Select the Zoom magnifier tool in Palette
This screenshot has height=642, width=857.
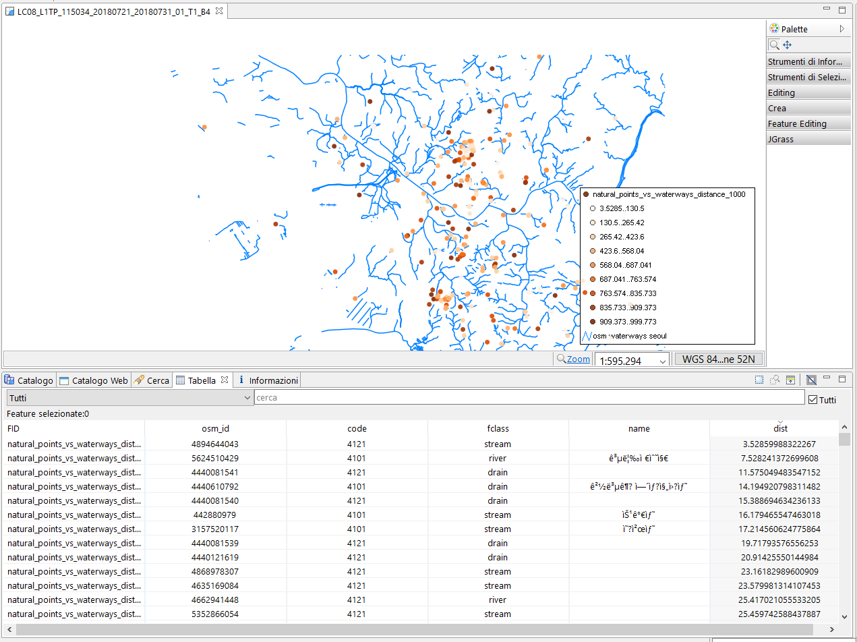(x=775, y=45)
